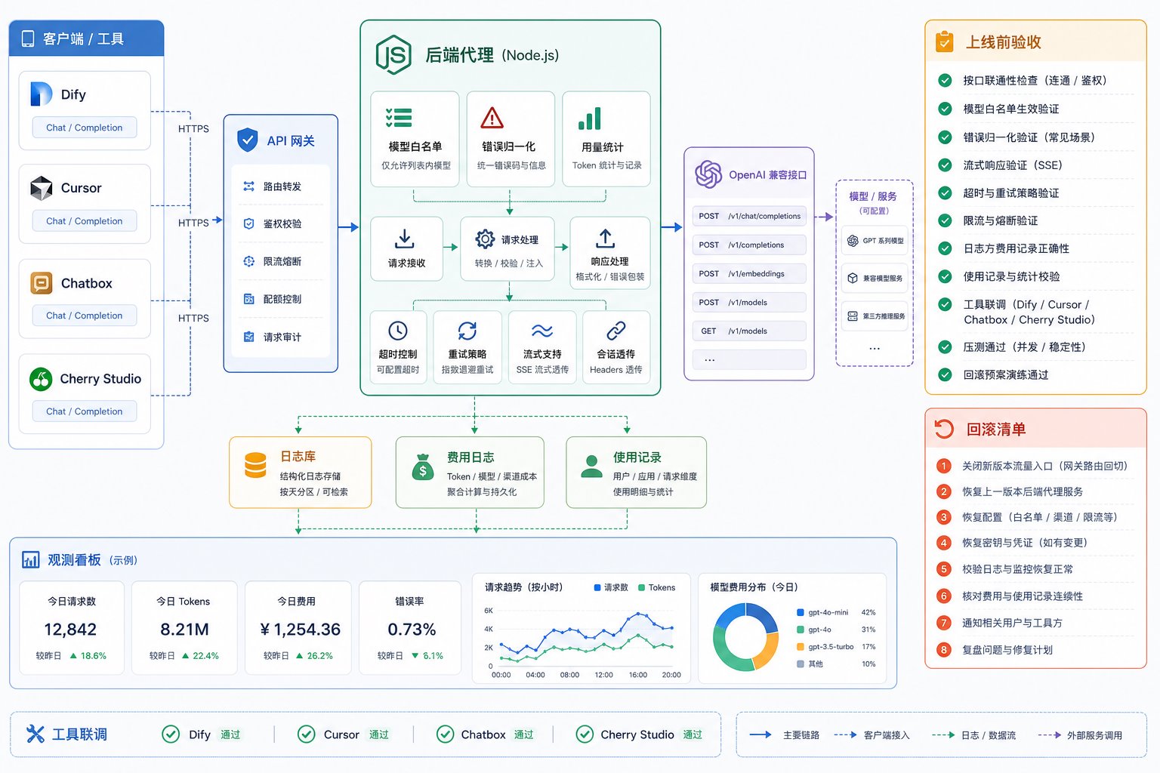Select 配额控制 in the API 网关 list
1160x773 pixels.
[282, 299]
